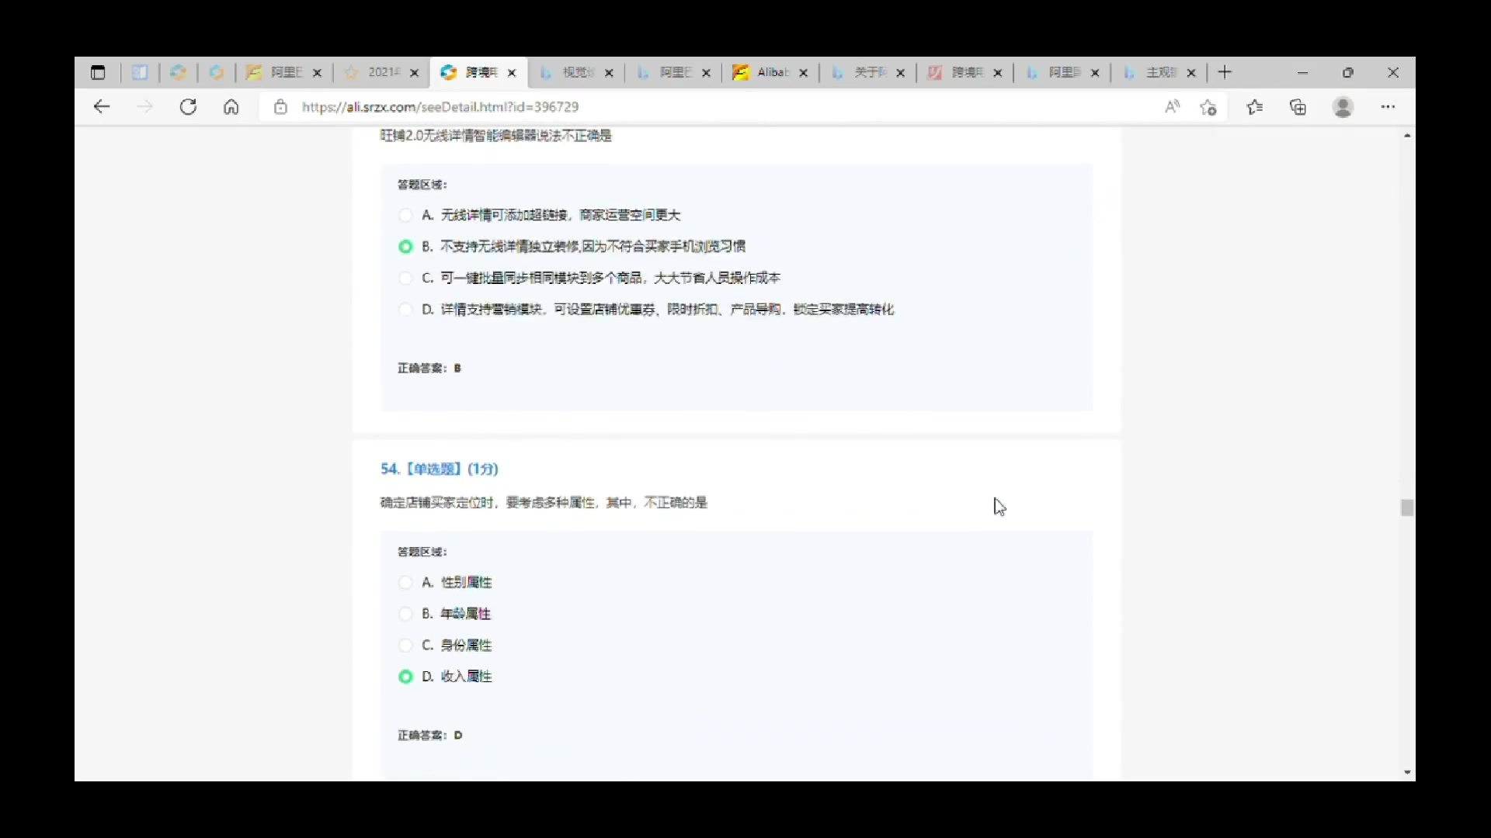Open Collections in the browser toolbar

click(1298, 107)
